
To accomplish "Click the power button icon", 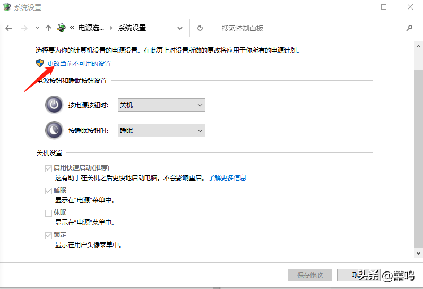I will [54, 105].
